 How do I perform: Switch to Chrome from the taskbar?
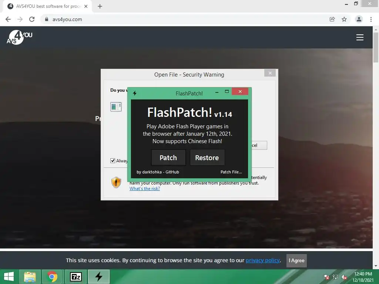(x=52, y=277)
